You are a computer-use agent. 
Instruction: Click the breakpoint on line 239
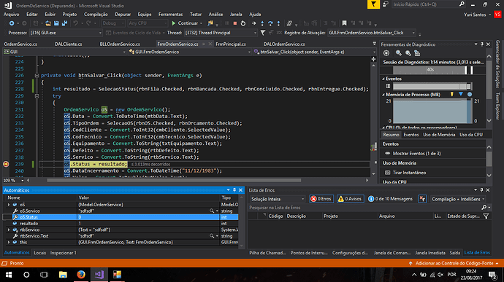[6, 164]
